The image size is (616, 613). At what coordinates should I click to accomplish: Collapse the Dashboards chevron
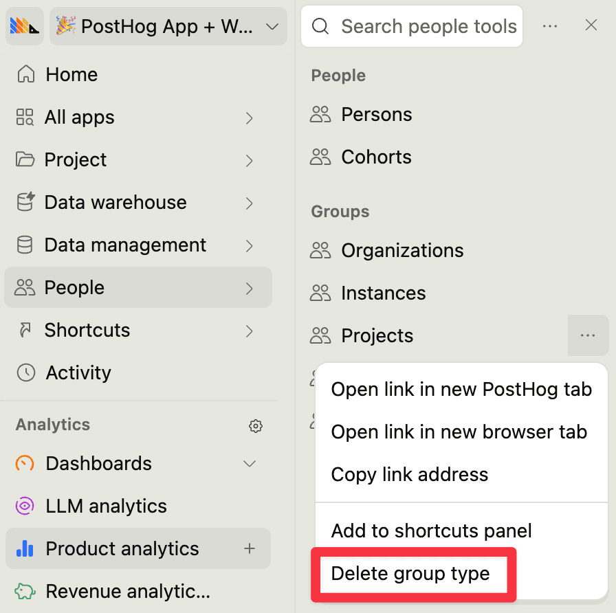click(249, 463)
